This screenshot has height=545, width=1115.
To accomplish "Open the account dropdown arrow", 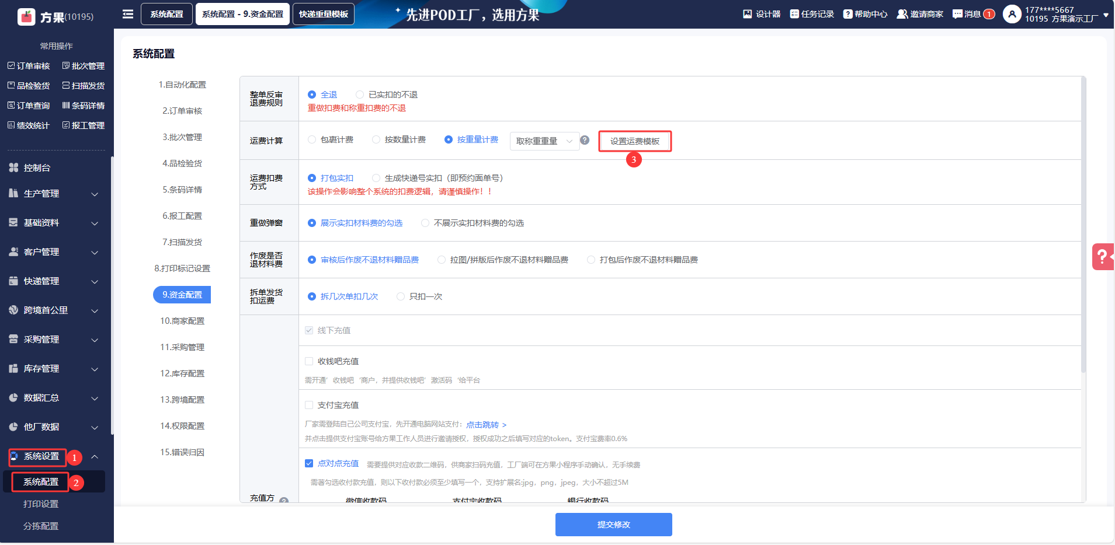I will [1106, 15].
